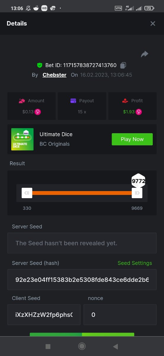The image size is (164, 356).
Task: Click the left slider handle at 330
Action: (27, 193)
